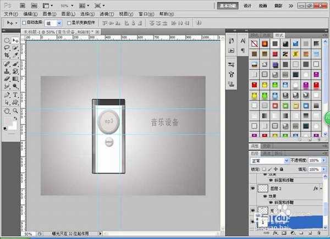Viewport: 330px width, 239px height.
Task: Open 不透明度 slider arrow
Action: tap(324, 160)
